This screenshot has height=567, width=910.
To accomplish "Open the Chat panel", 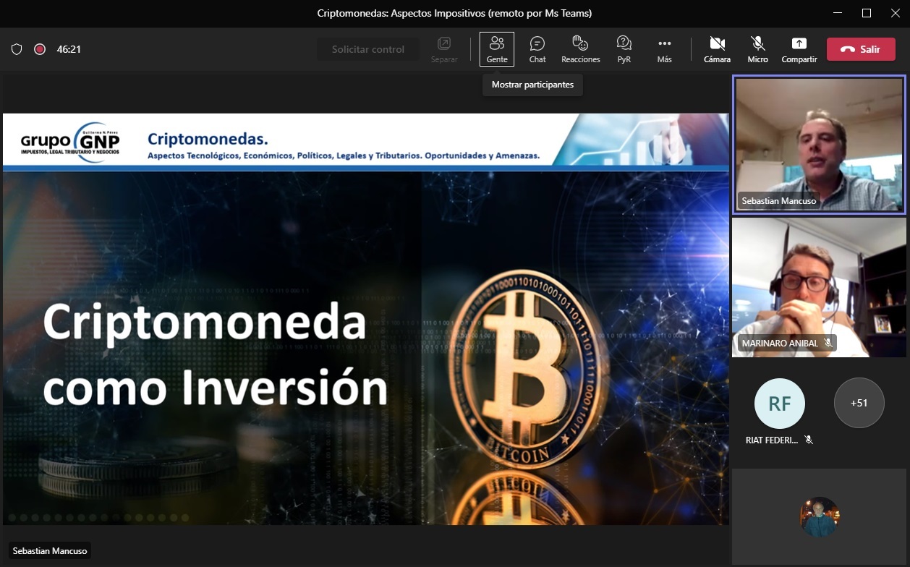I will [x=537, y=49].
